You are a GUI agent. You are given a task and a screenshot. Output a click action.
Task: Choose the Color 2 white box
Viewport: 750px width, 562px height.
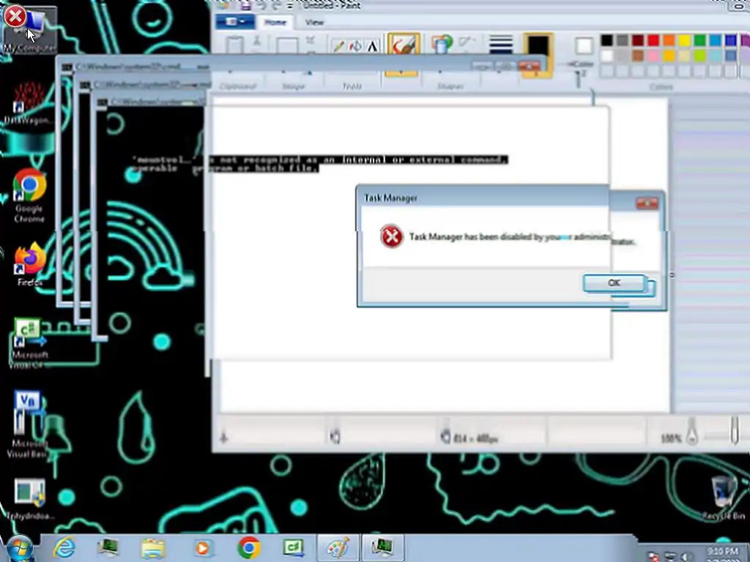(584, 46)
